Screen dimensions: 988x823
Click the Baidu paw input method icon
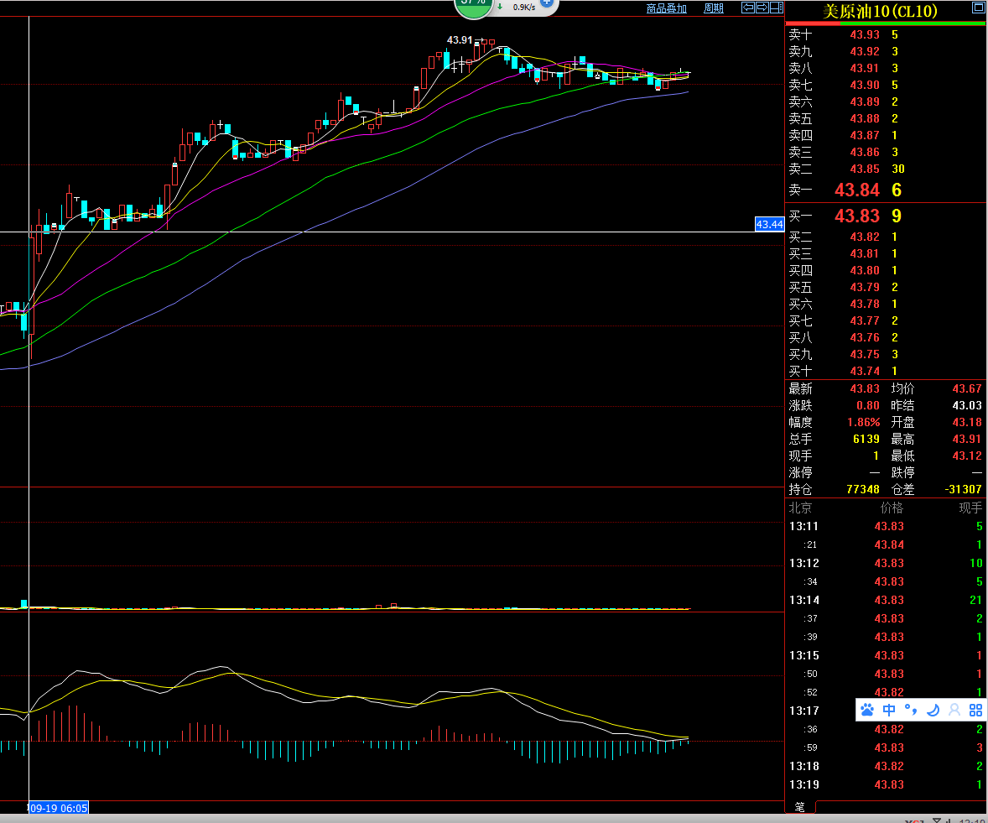868,711
